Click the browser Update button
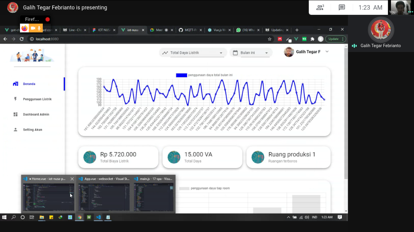 [x=333, y=39]
